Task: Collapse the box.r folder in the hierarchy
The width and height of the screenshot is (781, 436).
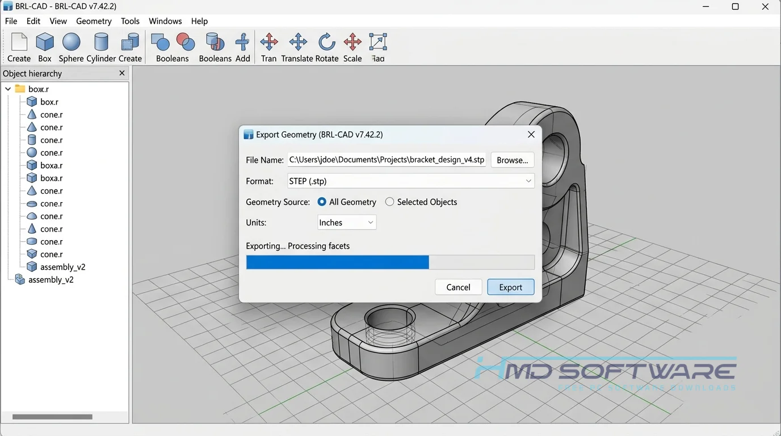Action: (x=8, y=89)
